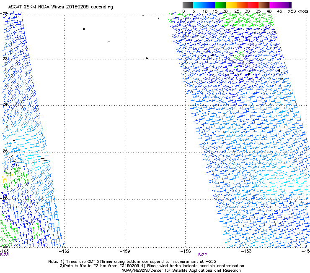Click the -165 longitude label
The width and height of the screenshot is (310, 273).
4,251
